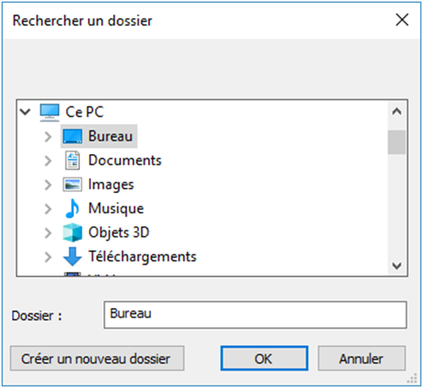This screenshot has width=423, height=388.
Task: Click in the Dossier text field
Action: (255, 315)
